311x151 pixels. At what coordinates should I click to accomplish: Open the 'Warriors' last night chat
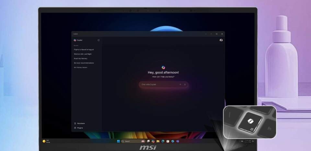pyautogui.click(x=83, y=54)
